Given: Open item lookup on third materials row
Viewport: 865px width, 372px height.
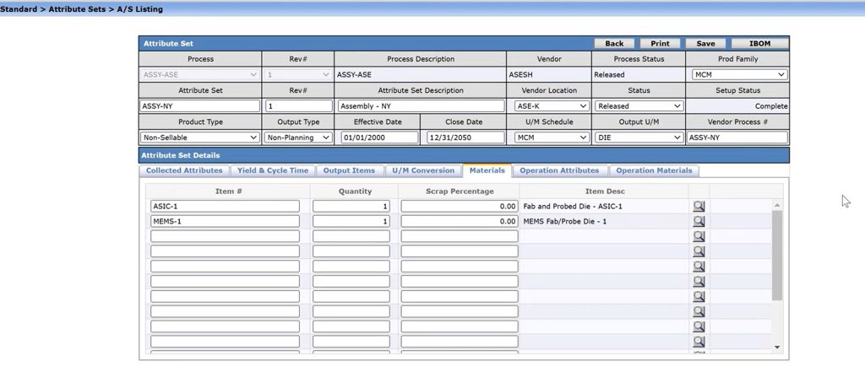Looking at the screenshot, I should [x=699, y=237].
